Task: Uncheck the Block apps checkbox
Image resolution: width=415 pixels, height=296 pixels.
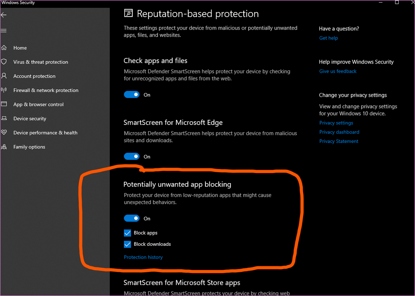Action: pyautogui.click(x=128, y=233)
